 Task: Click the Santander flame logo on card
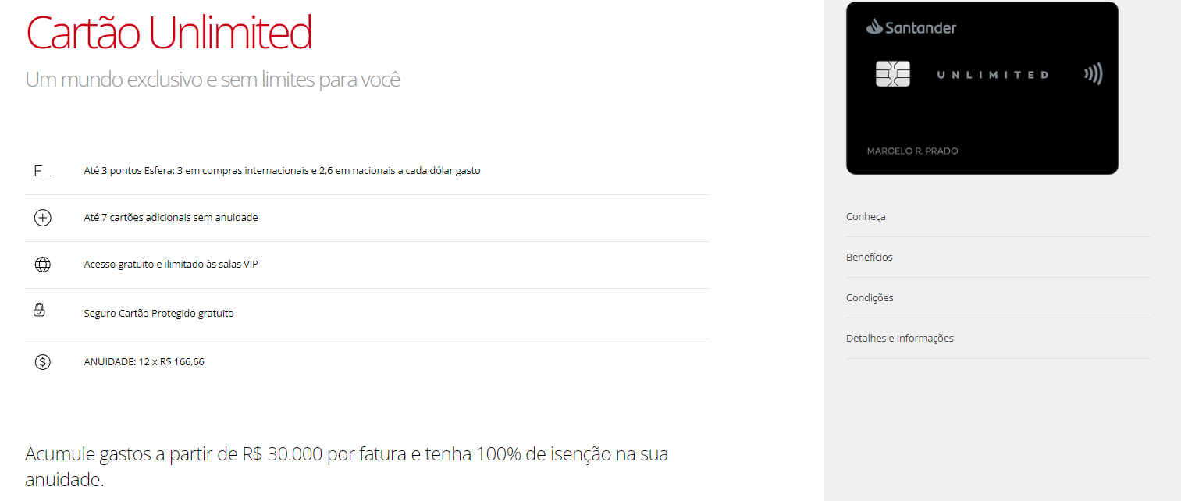point(873,27)
